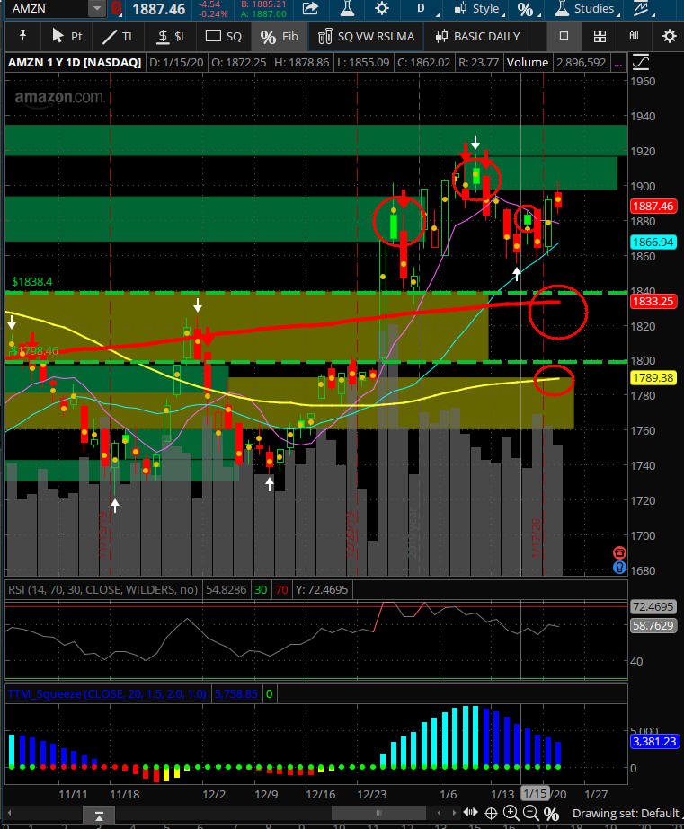Toggle the pin drawing tool button

pyautogui.click(x=22, y=36)
